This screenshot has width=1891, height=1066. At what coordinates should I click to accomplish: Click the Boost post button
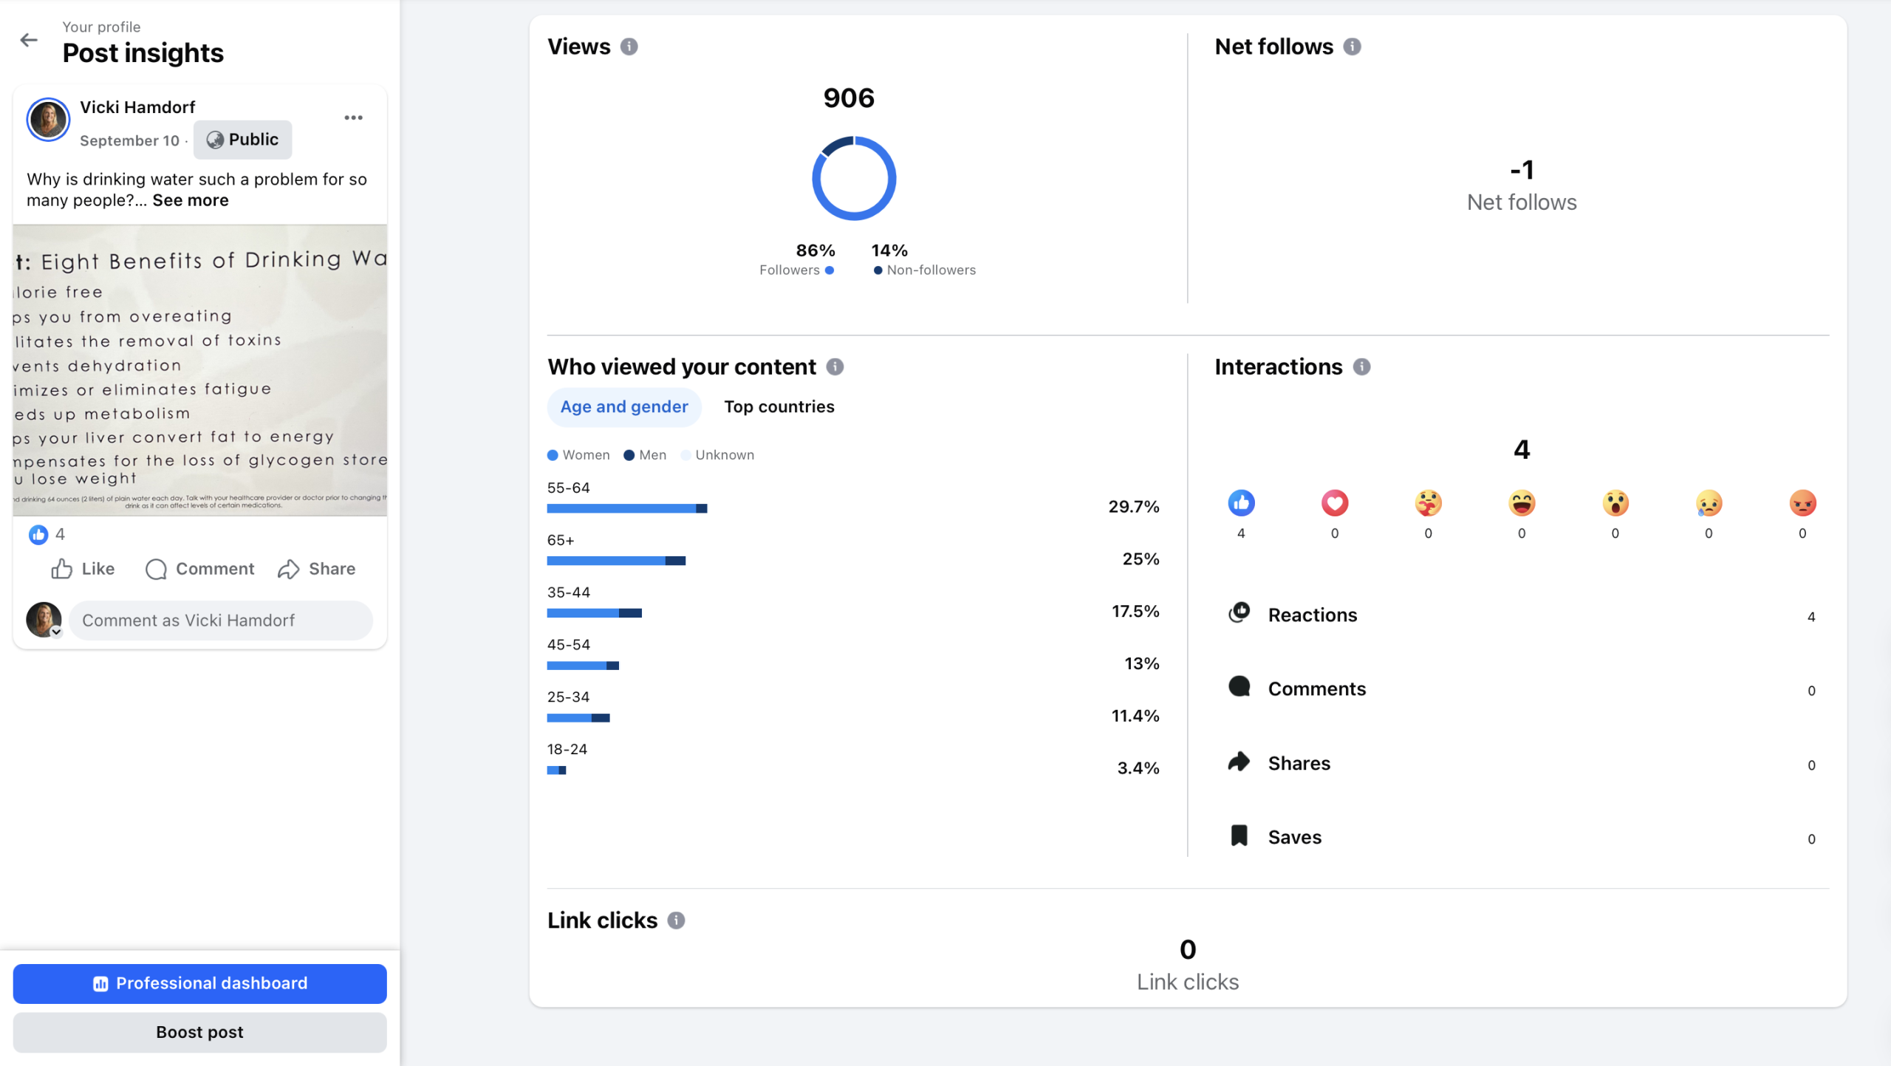click(199, 1032)
